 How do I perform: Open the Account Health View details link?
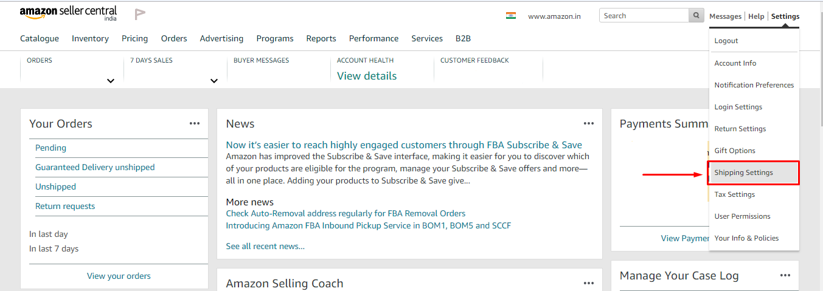pos(367,76)
